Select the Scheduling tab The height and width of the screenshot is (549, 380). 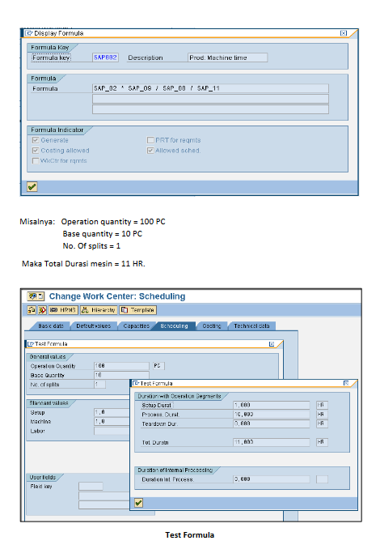174,326
